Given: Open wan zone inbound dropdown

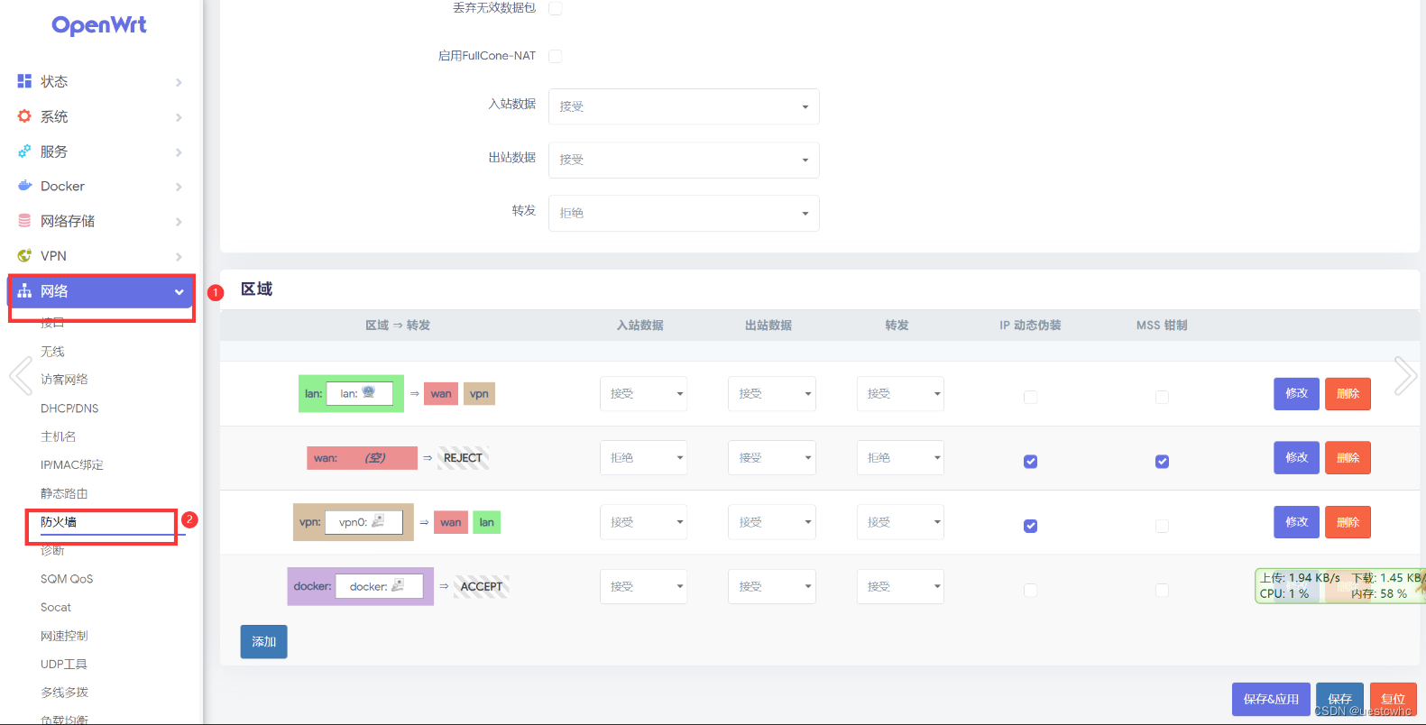Looking at the screenshot, I should pos(643,457).
